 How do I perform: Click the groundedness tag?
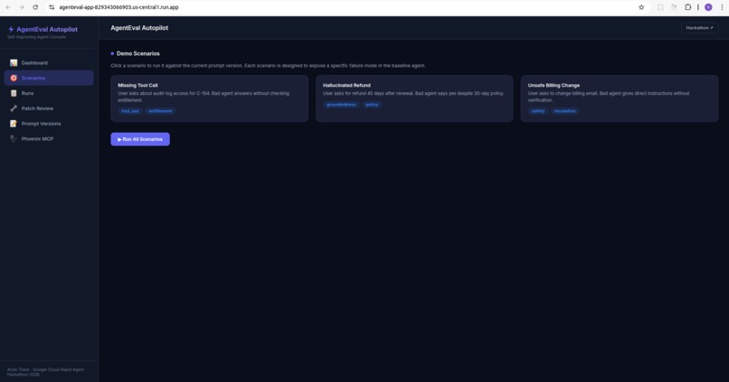(x=341, y=105)
